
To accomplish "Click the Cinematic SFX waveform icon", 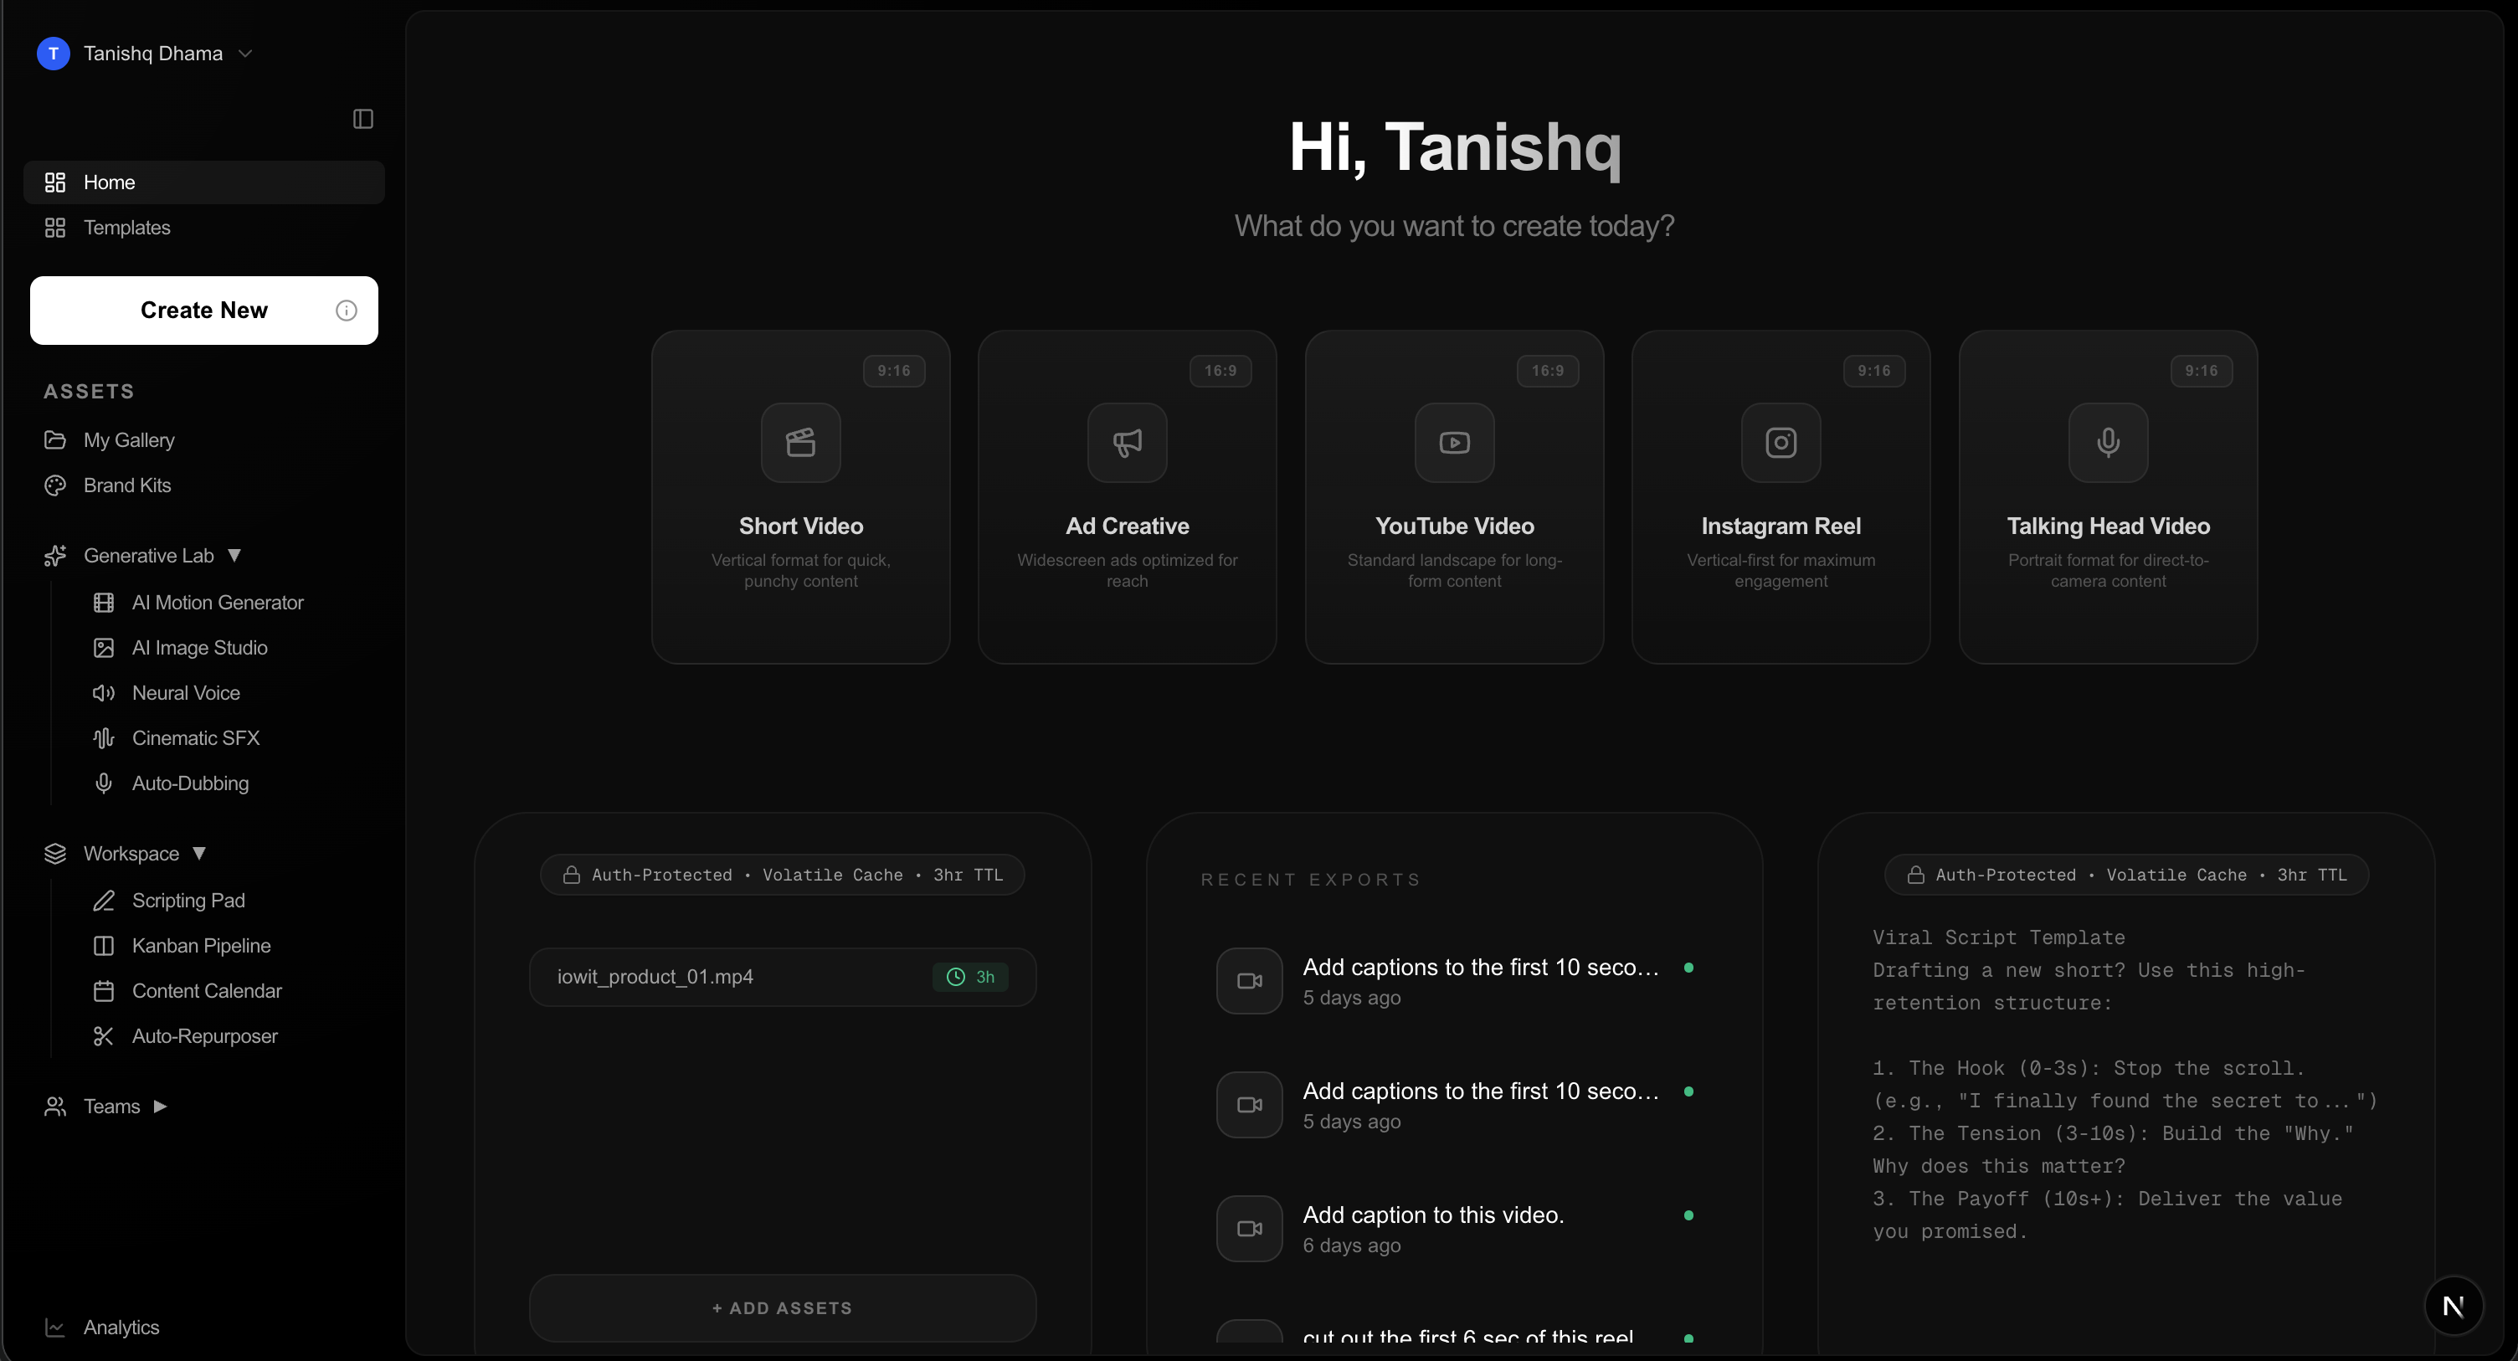I will [104, 737].
